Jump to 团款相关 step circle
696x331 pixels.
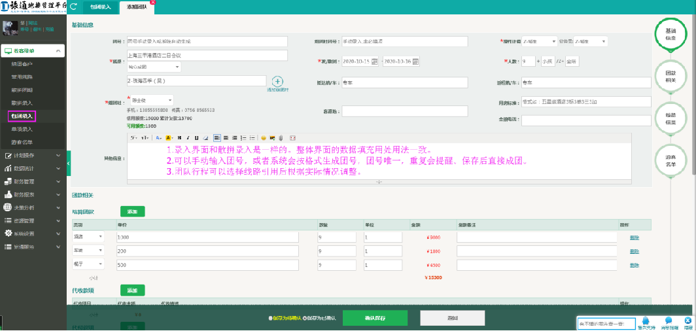670,76
